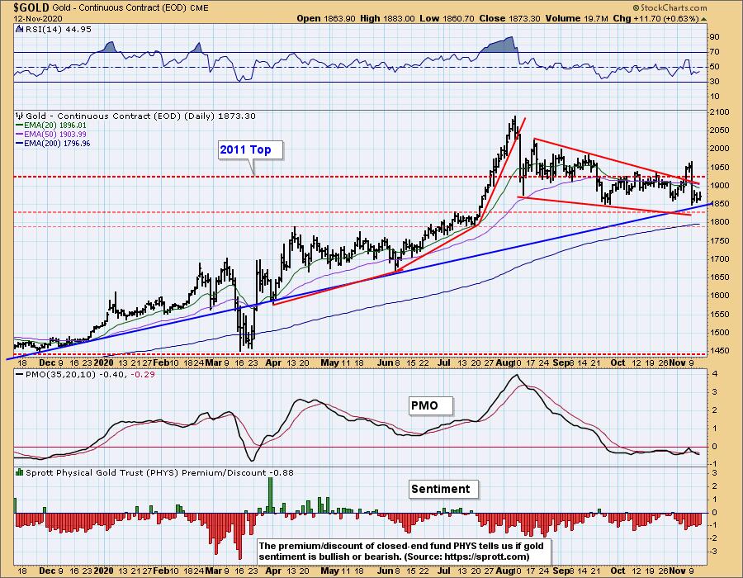Screen dimensions: 743x578
Task: Click the Sentiment annotation label box
Action: 443,489
